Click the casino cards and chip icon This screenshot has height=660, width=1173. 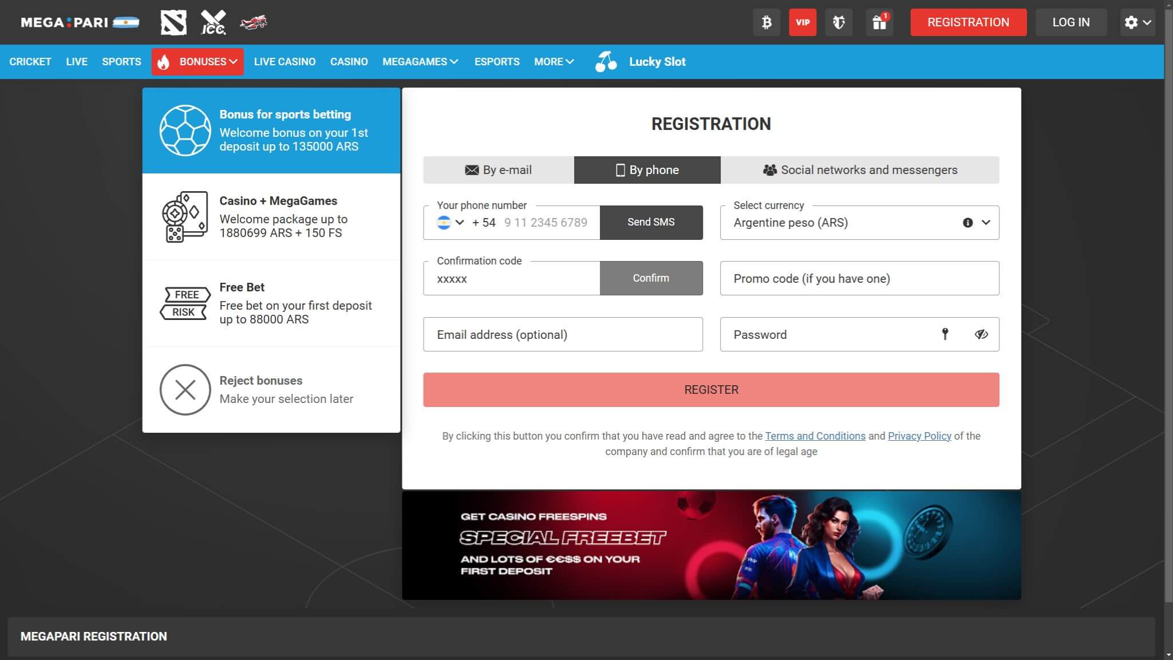click(x=184, y=217)
